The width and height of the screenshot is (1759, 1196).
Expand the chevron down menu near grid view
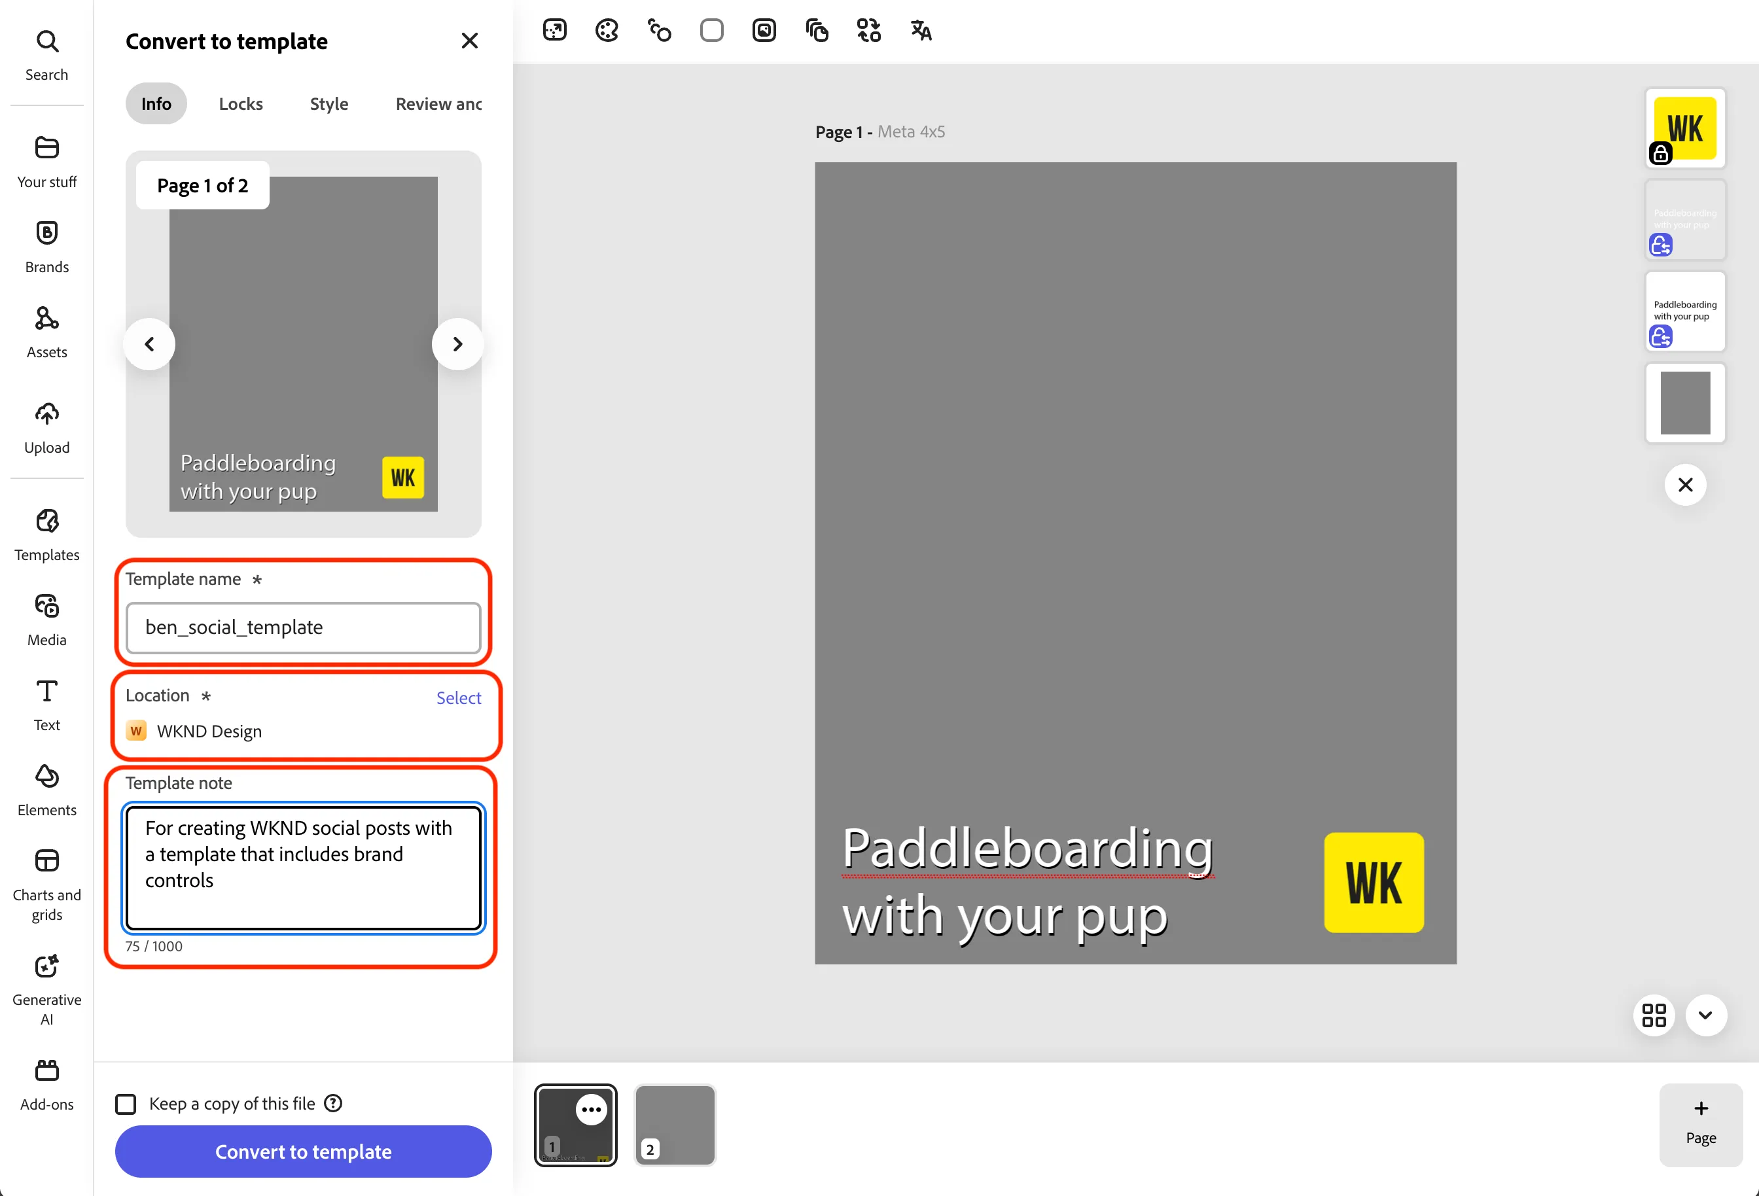coord(1705,1015)
